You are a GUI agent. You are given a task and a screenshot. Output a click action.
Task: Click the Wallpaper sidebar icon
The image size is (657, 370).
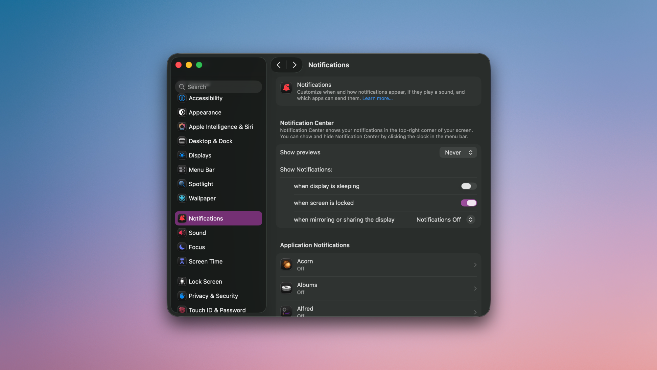pyautogui.click(x=182, y=198)
